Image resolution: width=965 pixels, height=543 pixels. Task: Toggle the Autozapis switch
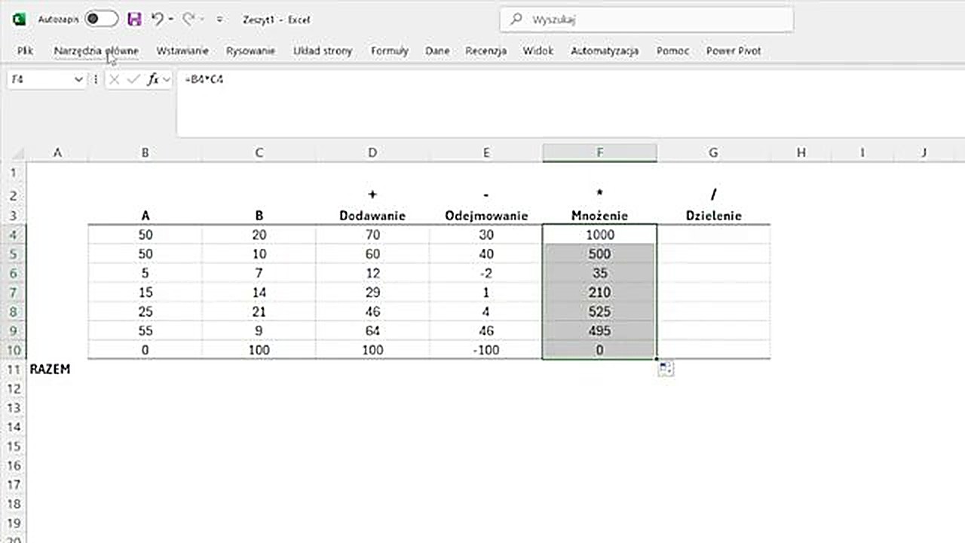click(x=101, y=20)
